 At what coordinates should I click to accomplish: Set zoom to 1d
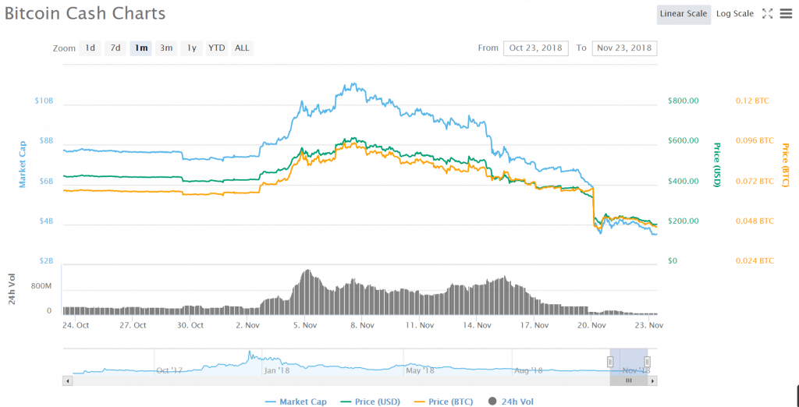(91, 48)
